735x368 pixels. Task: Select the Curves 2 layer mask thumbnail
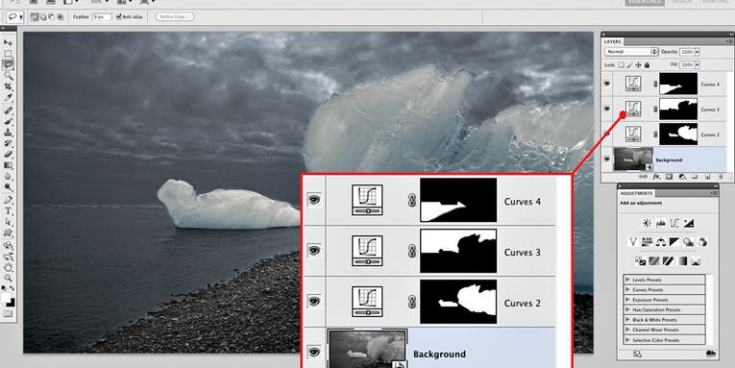tap(678, 135)
